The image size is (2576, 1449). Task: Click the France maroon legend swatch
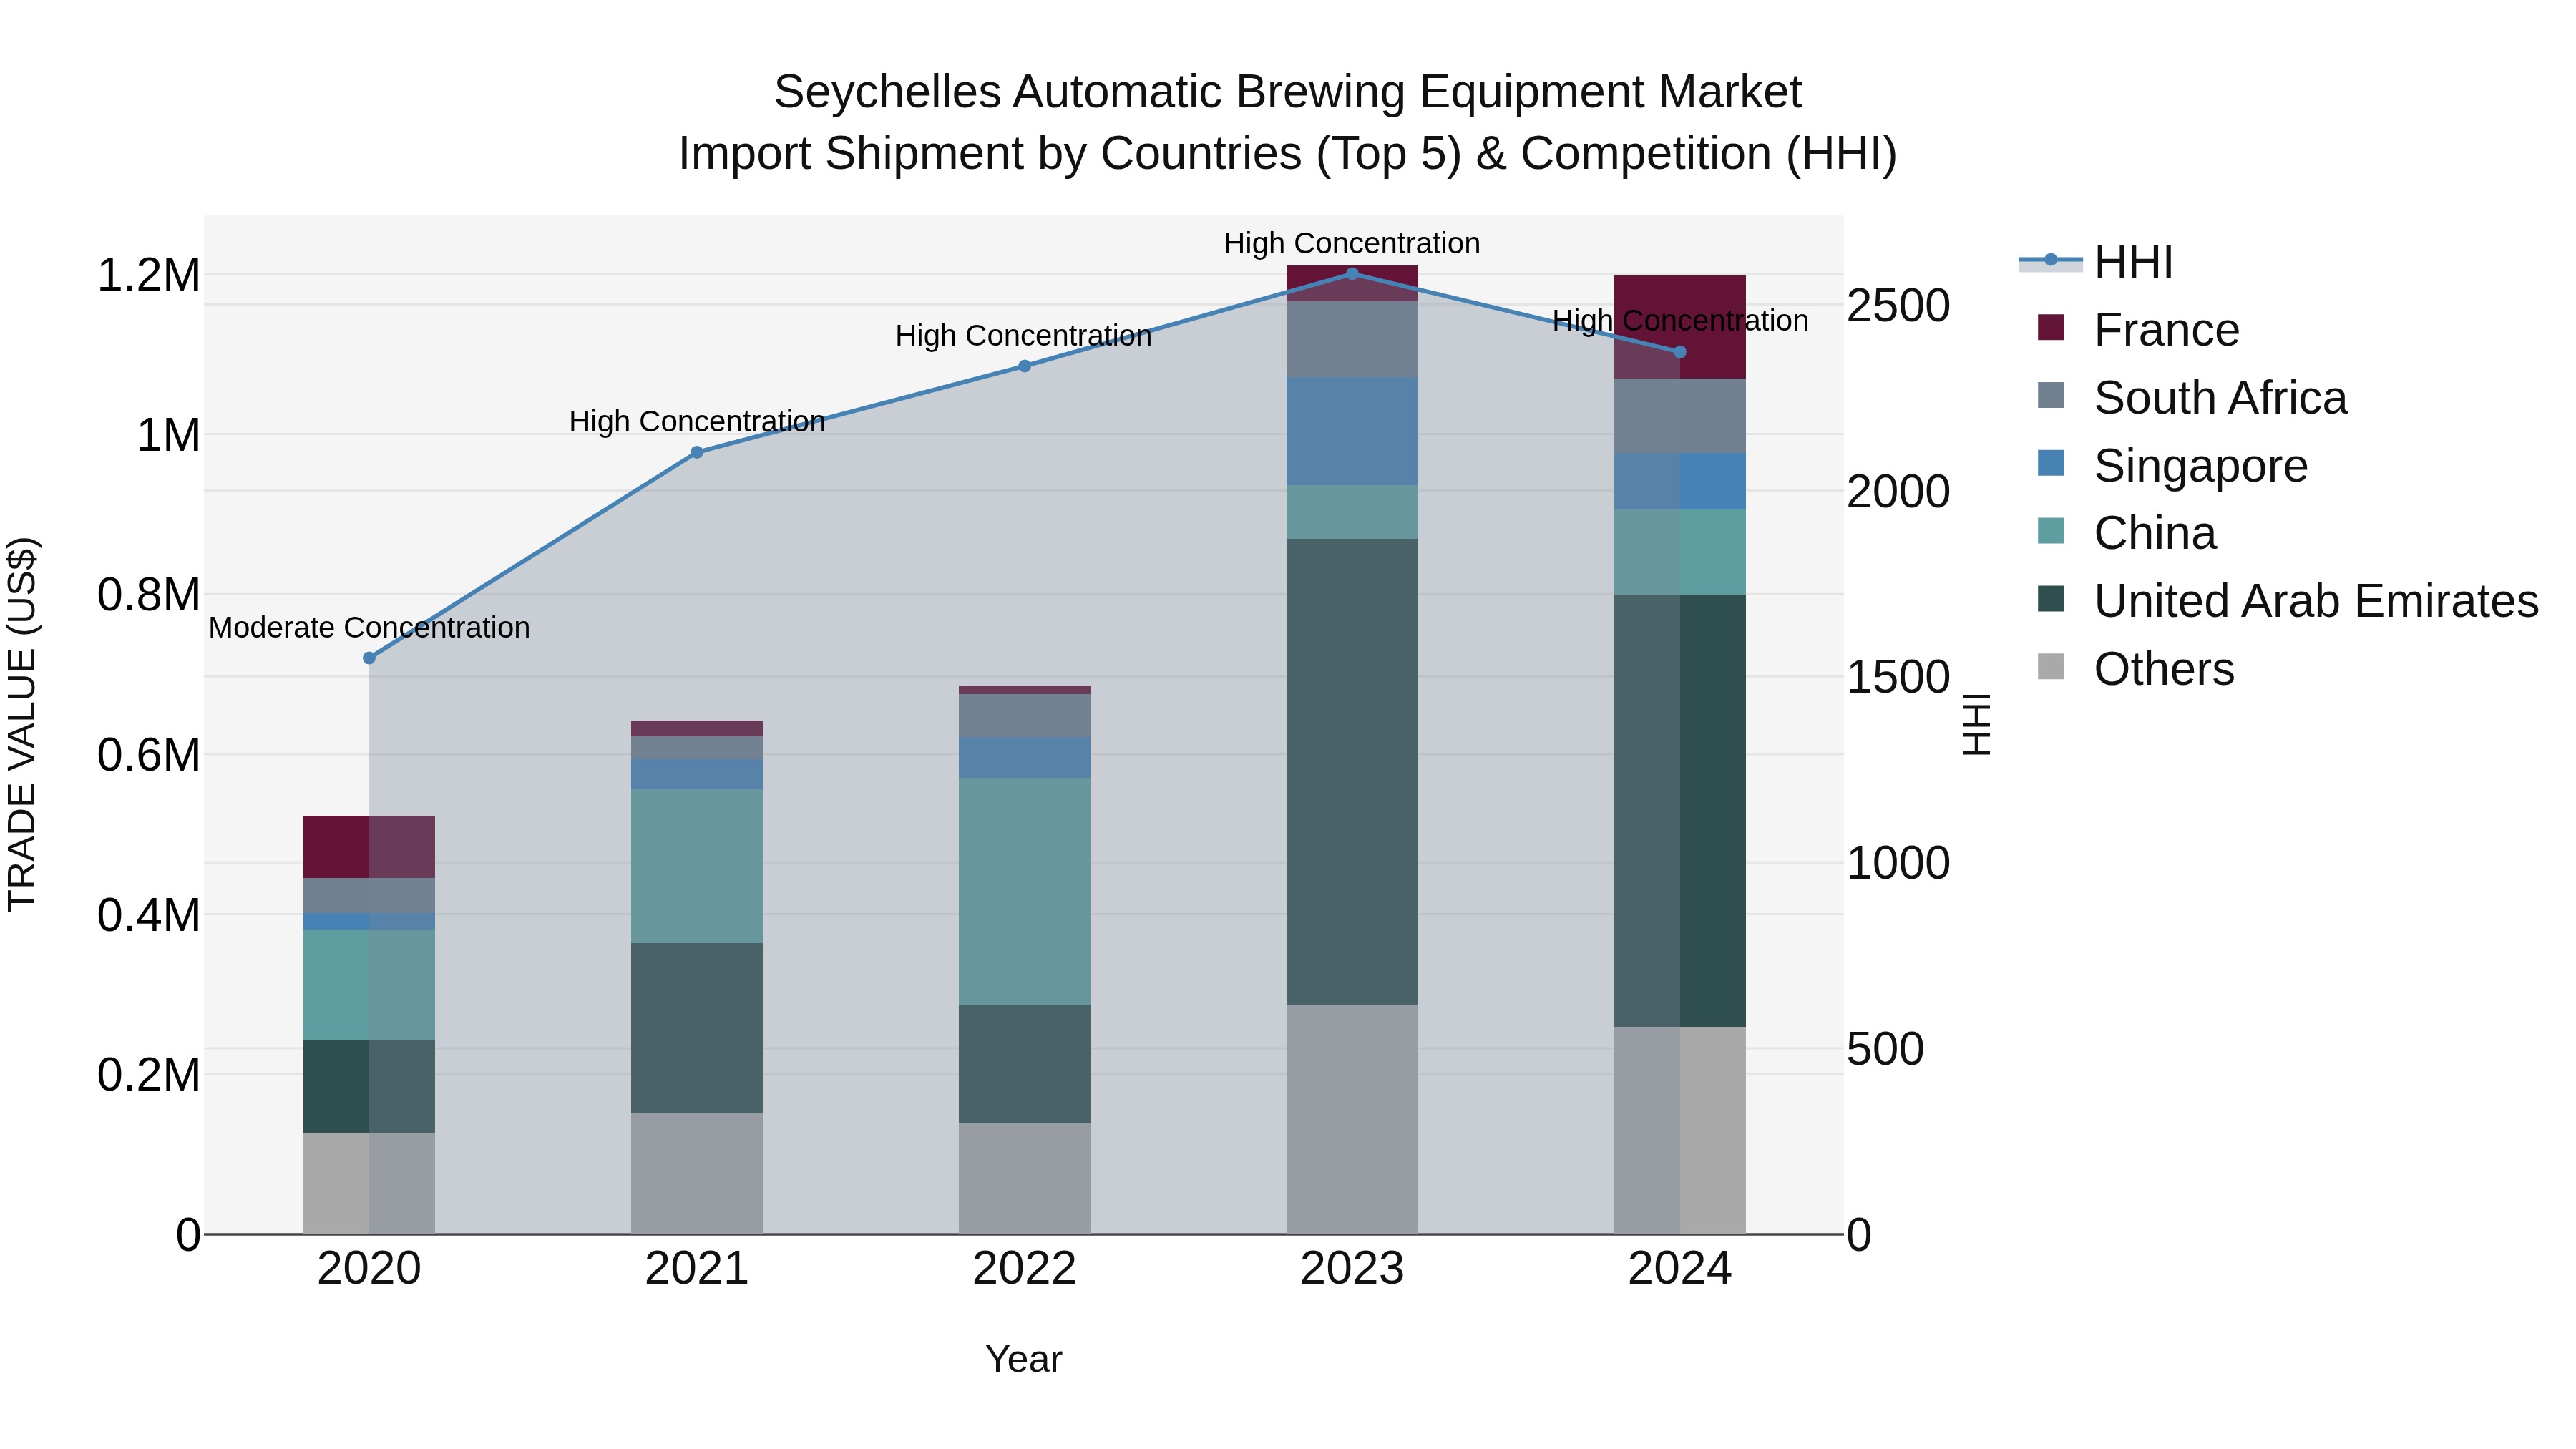2051,328
